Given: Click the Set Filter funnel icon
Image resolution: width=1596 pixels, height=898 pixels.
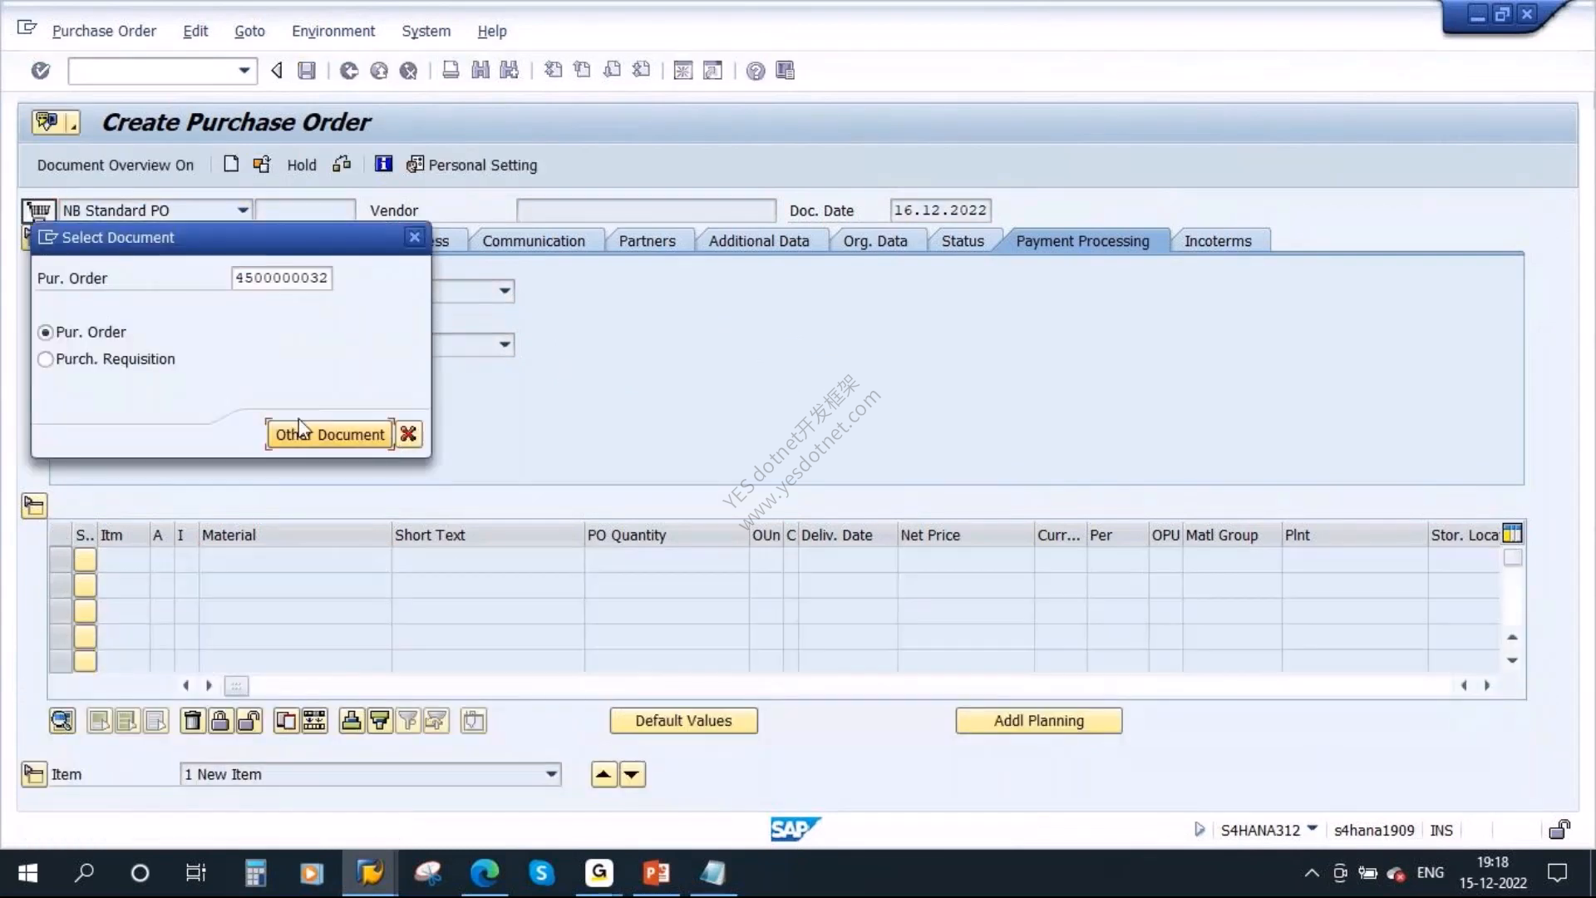Looking at the screenshot, I should point(408,721).
